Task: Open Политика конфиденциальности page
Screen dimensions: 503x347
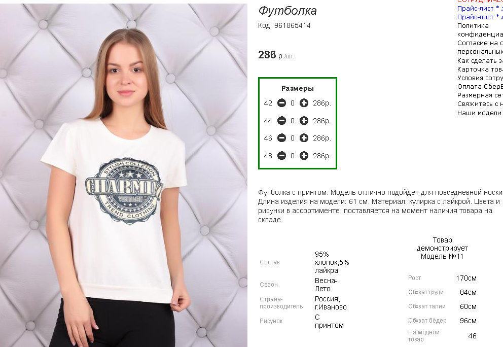Action: click(480, 30)
